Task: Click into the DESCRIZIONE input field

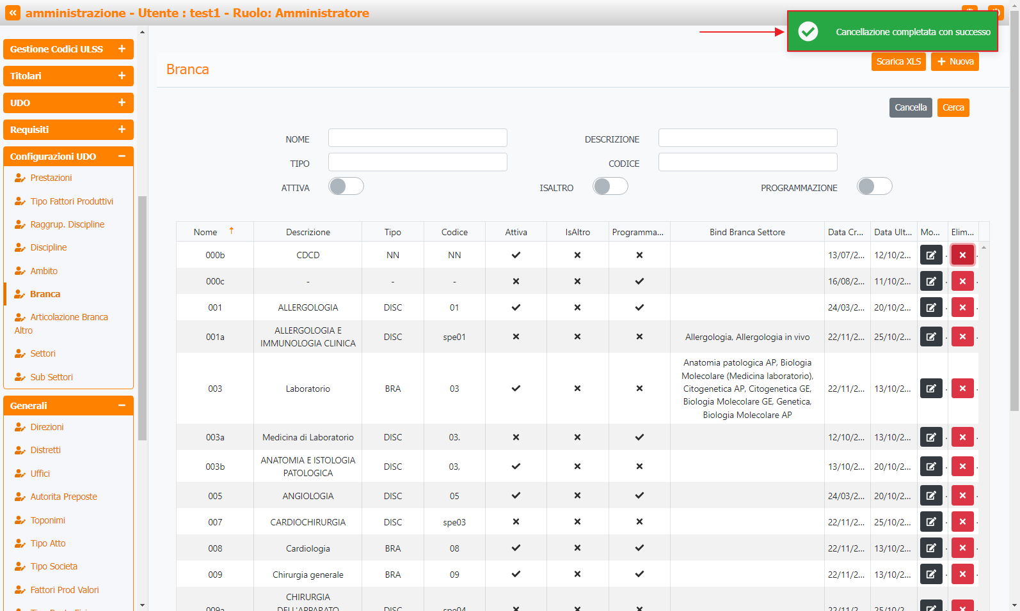Action: pyautogui.click(x=747, y=138)
